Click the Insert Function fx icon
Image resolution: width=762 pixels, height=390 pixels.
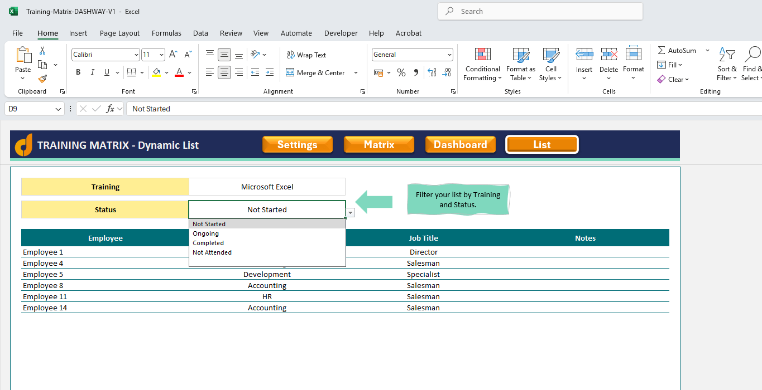[111, 109]
